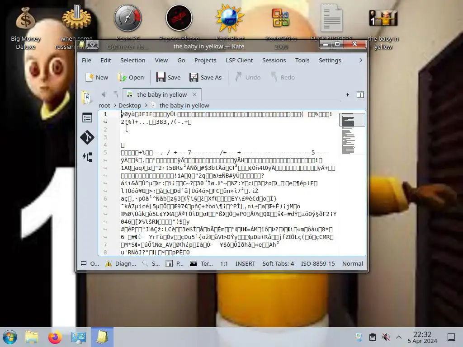This screenshot has width=463, height=347.
Task: Open the Projects menu
Action: pyautogui.click(x=205, y=60)
